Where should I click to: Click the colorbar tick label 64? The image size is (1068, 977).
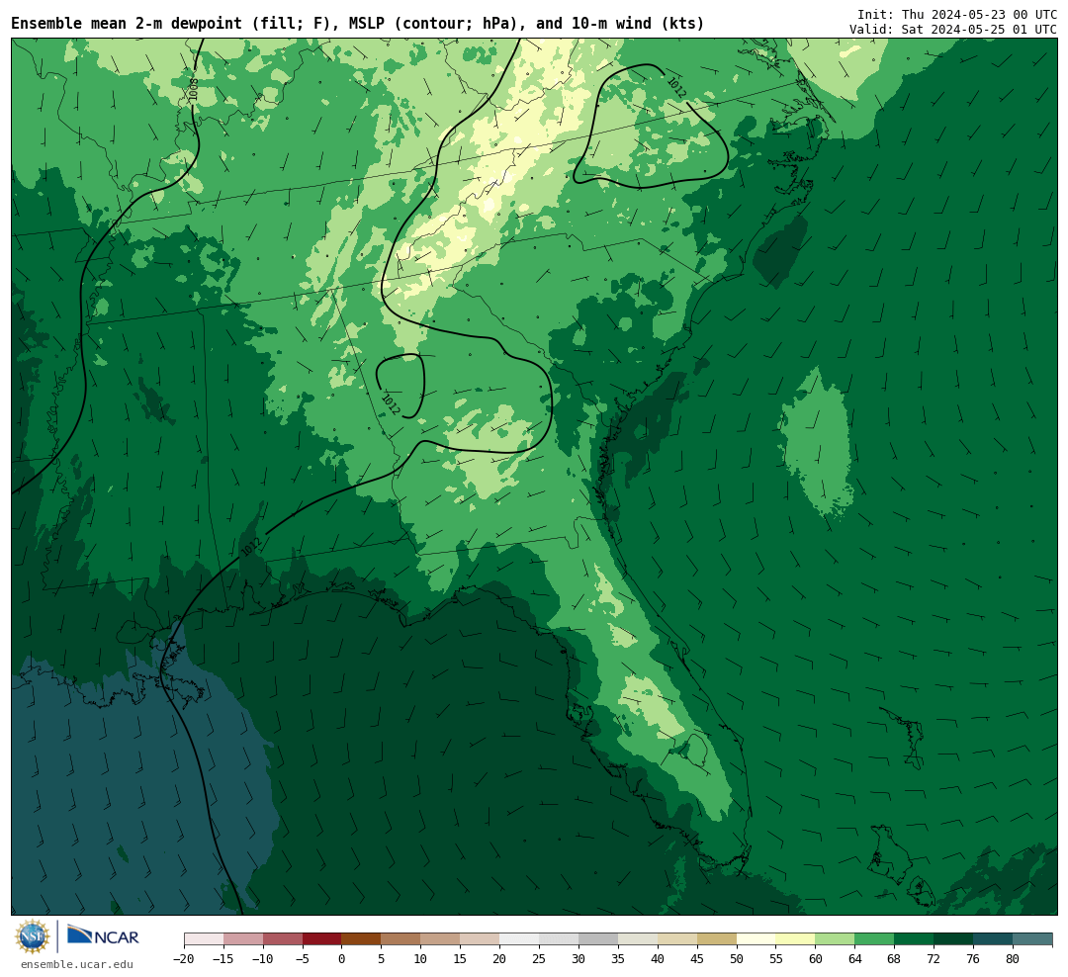pyautogui.click(x=855, y=958)
